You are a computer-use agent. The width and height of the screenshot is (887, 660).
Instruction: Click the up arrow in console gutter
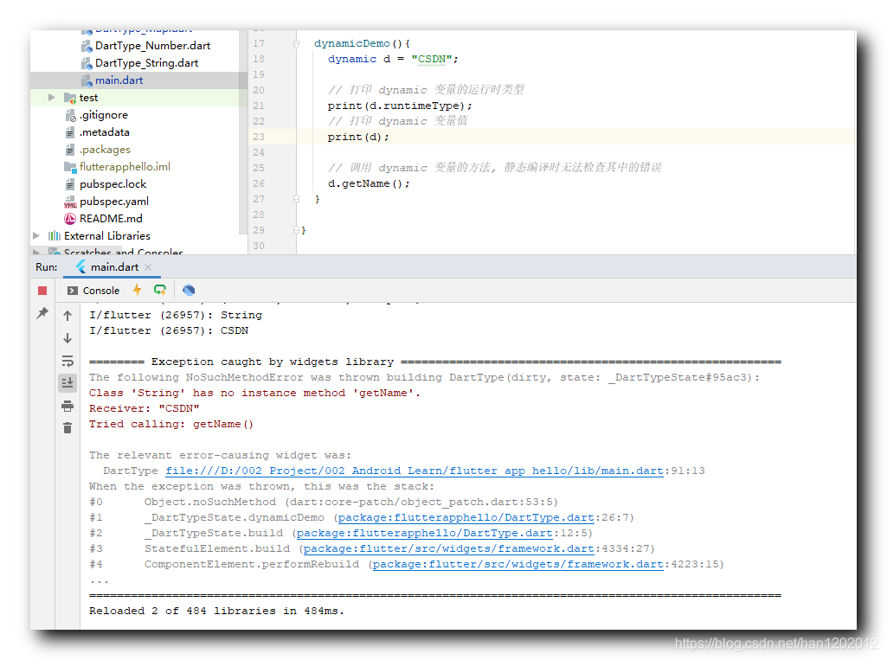67,316
